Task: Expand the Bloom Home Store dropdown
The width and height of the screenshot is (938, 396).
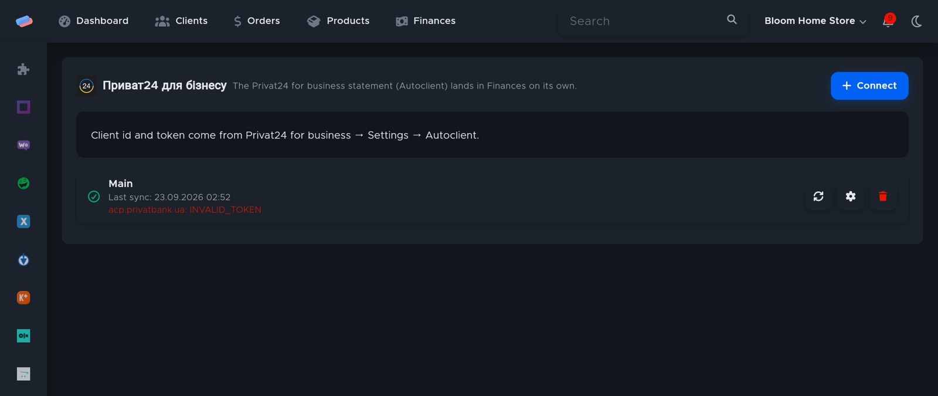Action: [x=815, y=21]
